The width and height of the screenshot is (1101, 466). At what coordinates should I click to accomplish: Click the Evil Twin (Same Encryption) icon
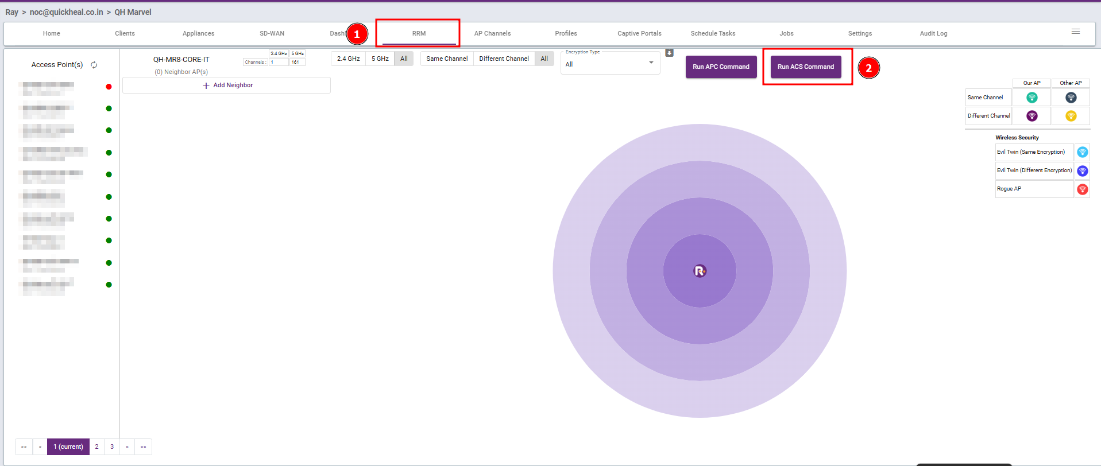[1082, 152]
